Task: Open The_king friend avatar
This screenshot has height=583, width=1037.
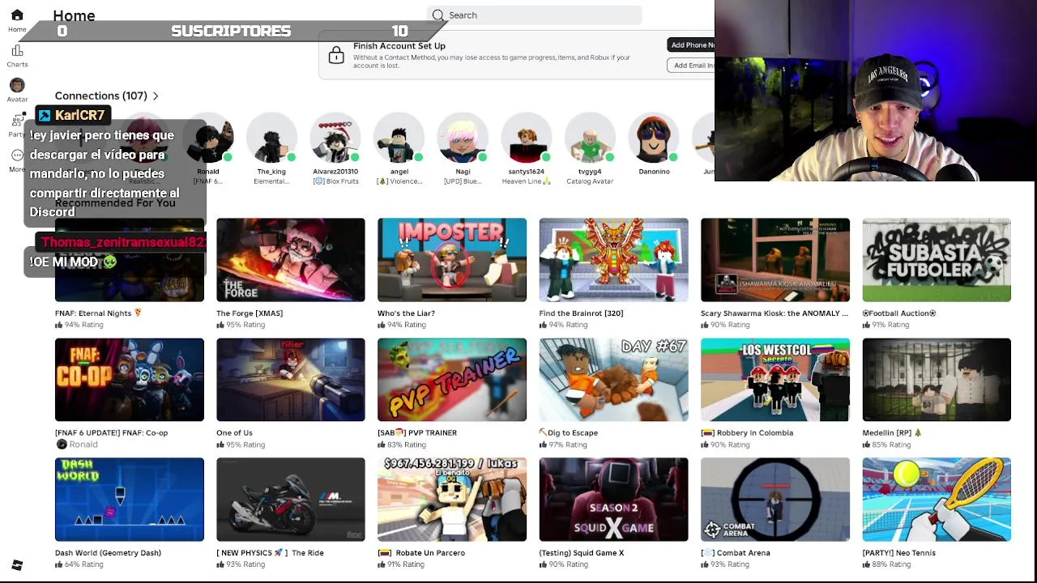Action: click(271, 138)
